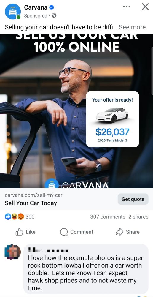Image resolution: width=153 pixels, height=297 pixels.
Task: Click the Comment speech bubble button
Action: (76, 232)
